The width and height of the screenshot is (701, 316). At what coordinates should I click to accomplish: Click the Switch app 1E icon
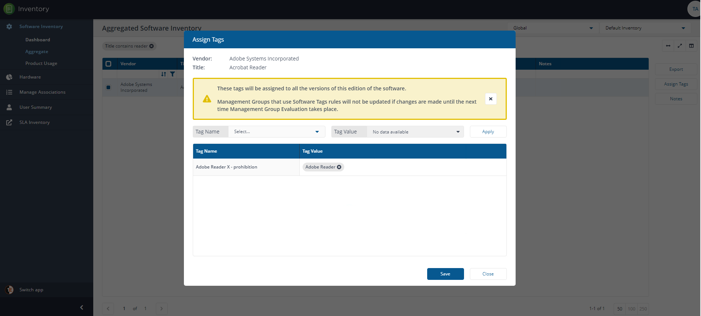[10, 290]
